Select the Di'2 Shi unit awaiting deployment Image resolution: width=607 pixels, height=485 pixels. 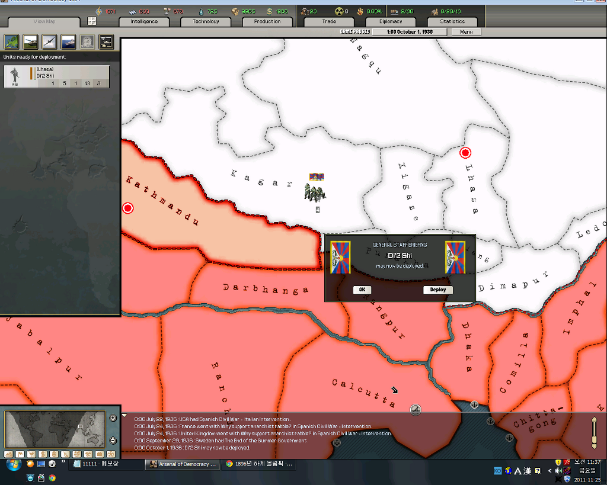tap(56, 76)
